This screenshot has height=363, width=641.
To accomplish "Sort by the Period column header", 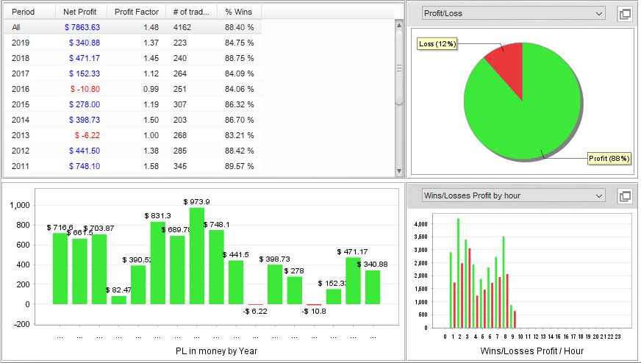I will (29, 12).
